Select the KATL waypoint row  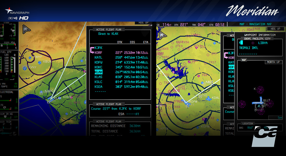pyautogui.click(x=98, y=58)
